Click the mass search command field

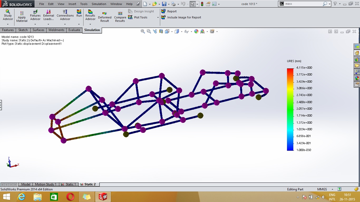(x=303, y=4)
